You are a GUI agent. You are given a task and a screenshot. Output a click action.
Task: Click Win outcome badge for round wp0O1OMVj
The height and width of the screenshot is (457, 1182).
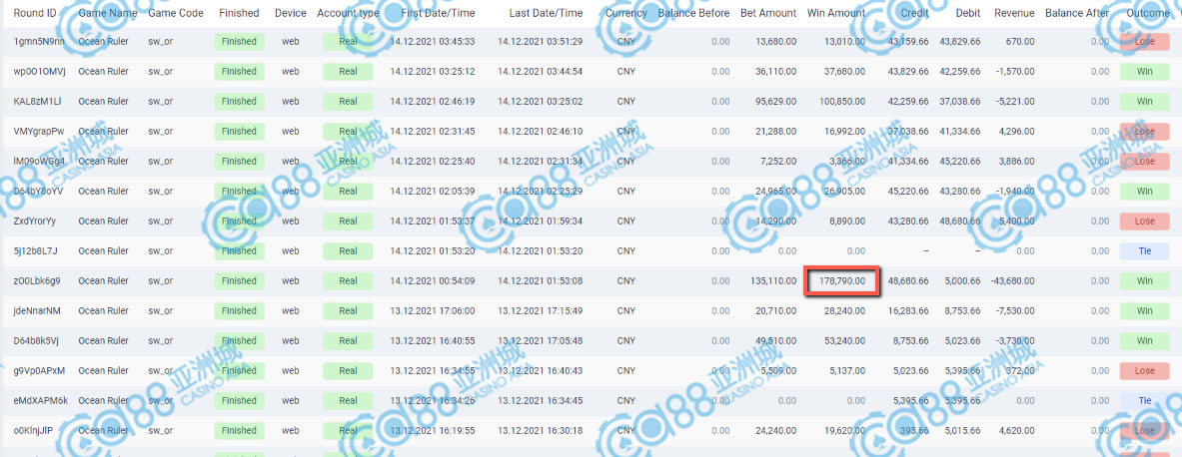(1144, 72)
